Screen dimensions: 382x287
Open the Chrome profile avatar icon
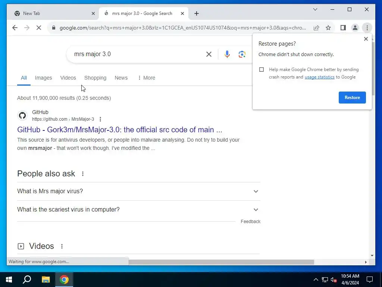[x=355, y=28]
